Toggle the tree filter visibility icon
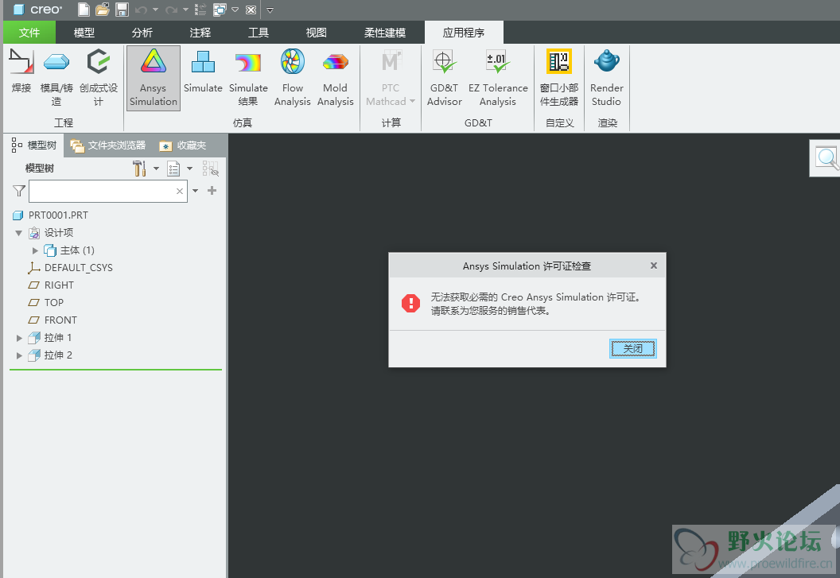Image resolution: width=840 pixels, height=578 pixels. (211, 169)
